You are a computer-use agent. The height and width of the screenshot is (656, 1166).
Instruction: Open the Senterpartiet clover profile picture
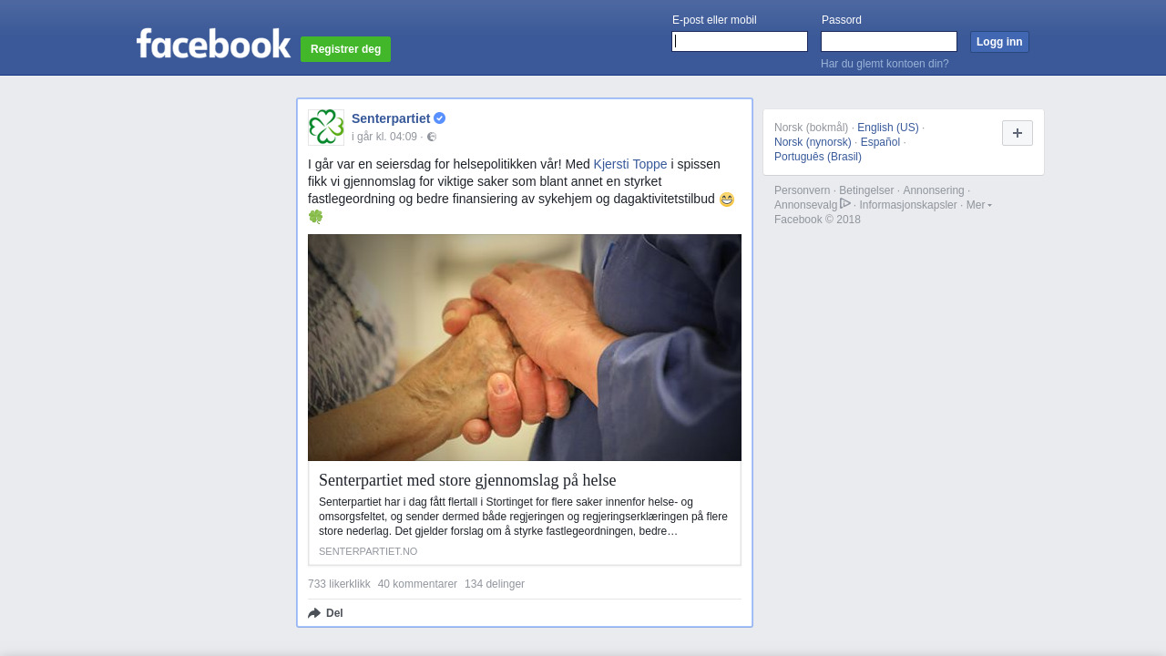point(326,128)
